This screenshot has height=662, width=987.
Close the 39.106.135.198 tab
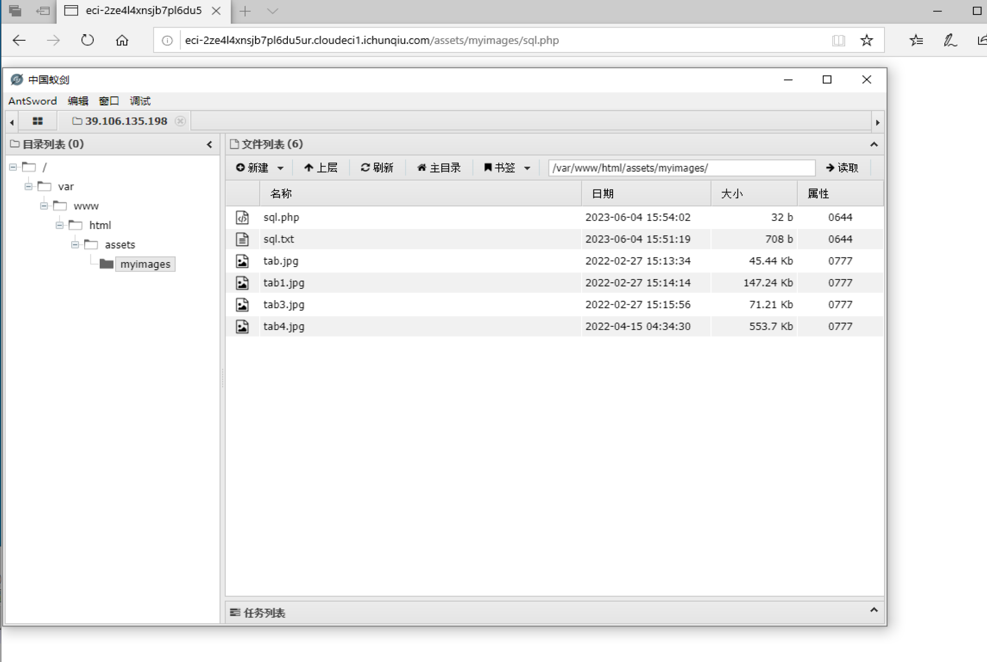pyautogui.click(x=180, y=121)
